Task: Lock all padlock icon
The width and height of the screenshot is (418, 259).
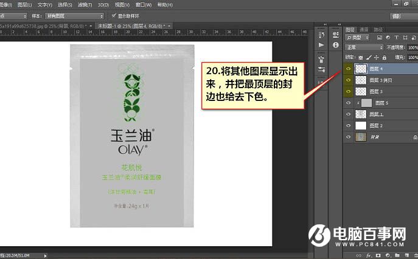Action: (384, 57)
